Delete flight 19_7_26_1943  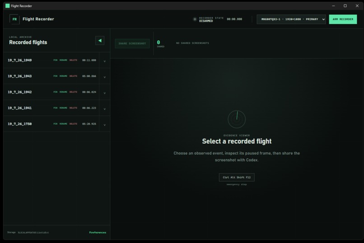(73, 76)
